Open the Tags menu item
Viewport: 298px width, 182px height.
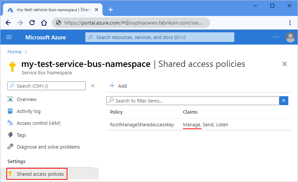(x=21, y=135)
